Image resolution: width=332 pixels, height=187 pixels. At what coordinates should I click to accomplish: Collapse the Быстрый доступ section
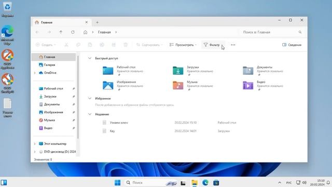[90, 58]
